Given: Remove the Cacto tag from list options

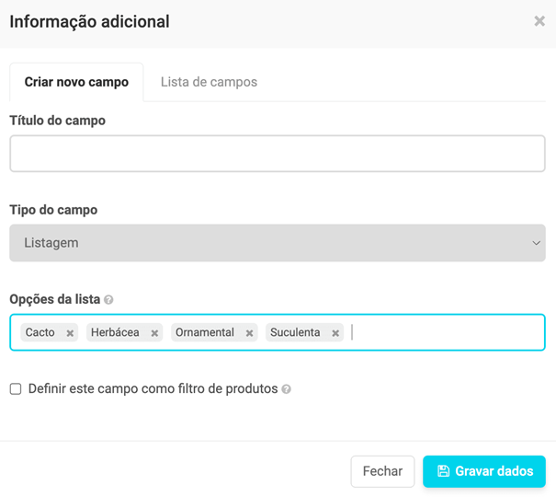Looking at the screenshot, I should [x=70, y=333].
